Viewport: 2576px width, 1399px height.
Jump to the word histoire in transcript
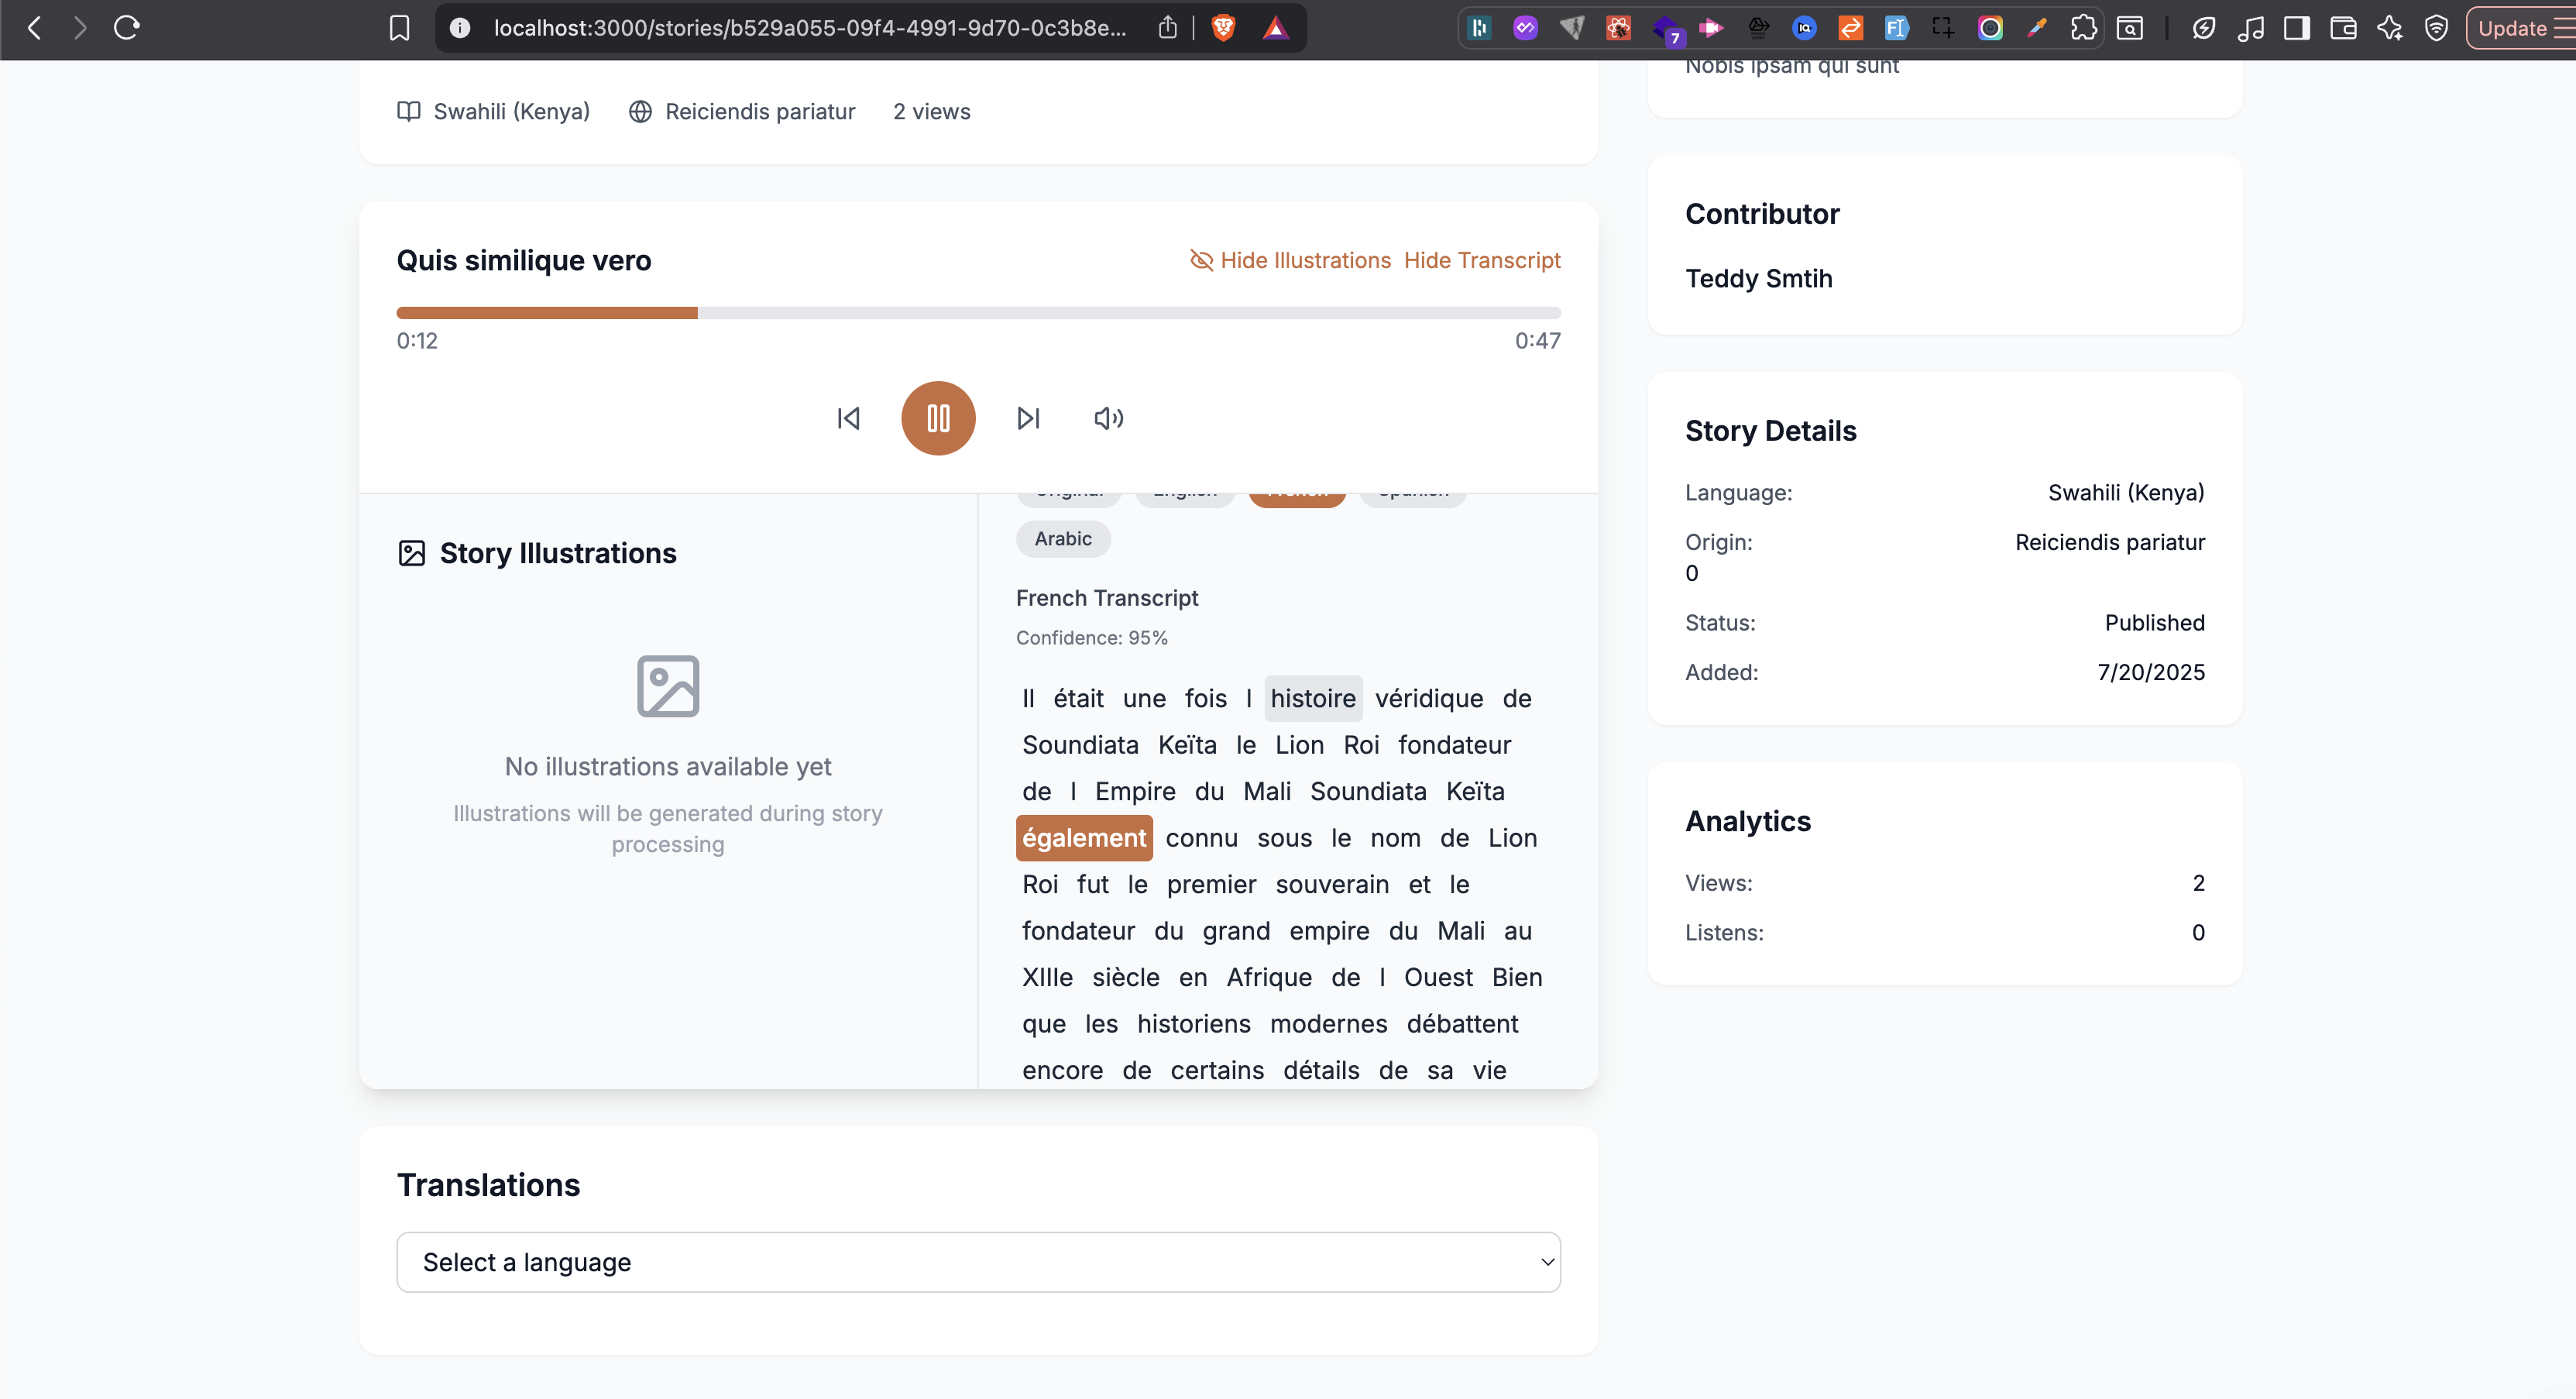coord(1312,698)
